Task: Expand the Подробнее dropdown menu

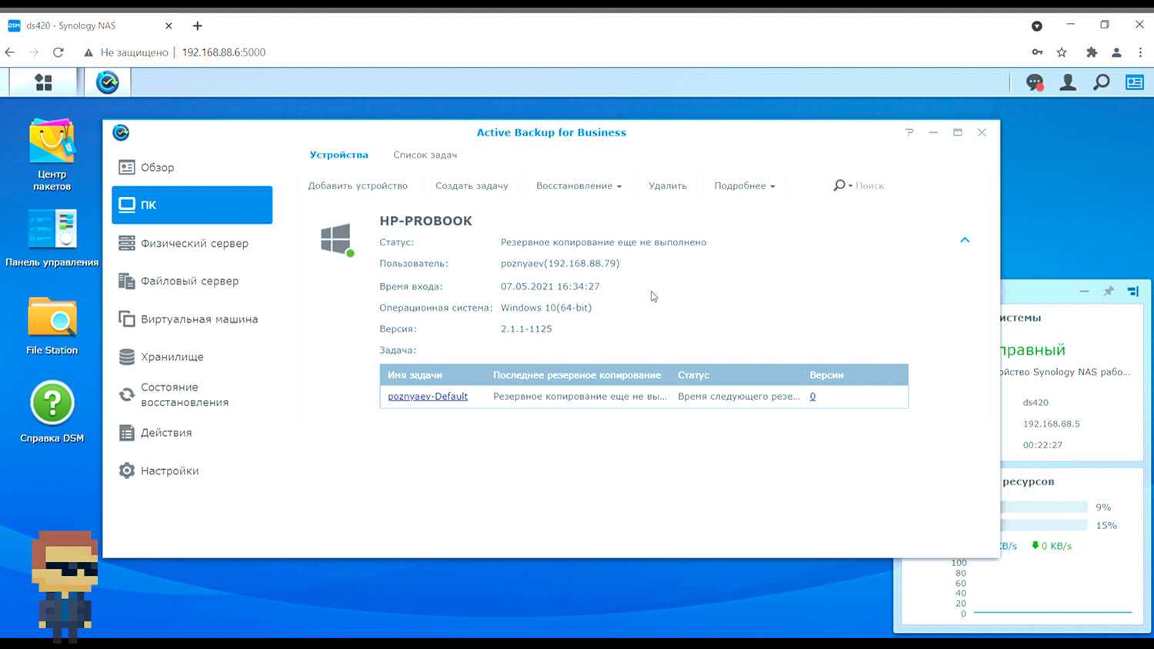Action: click(x=744, y=186)
